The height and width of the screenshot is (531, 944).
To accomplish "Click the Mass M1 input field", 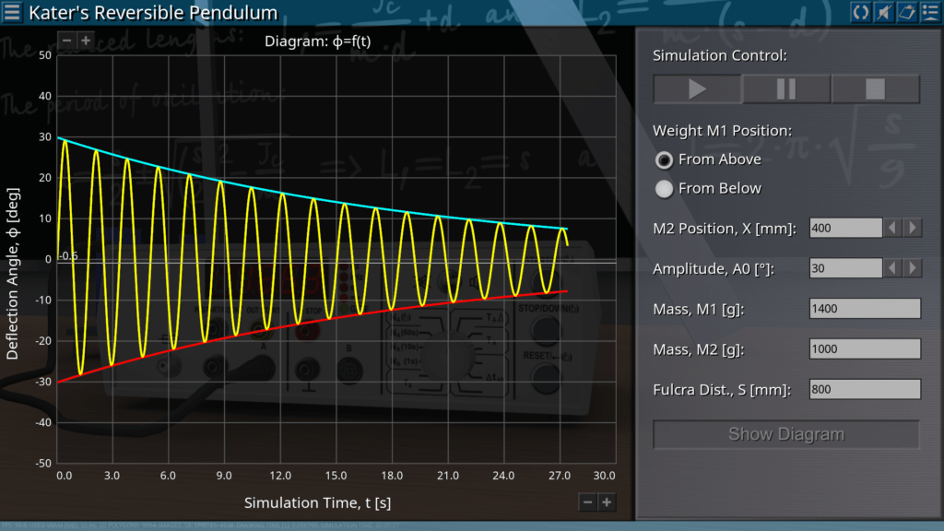I will [864, 309].
